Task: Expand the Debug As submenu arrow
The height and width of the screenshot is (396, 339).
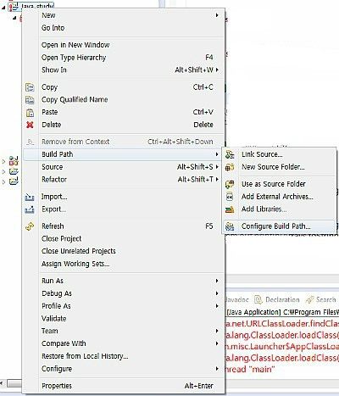Action: [x=217, y=293]
